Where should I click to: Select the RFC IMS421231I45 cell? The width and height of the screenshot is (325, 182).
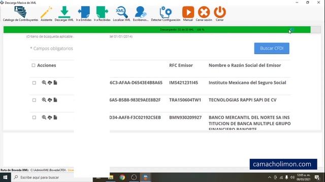click(183, 82)
